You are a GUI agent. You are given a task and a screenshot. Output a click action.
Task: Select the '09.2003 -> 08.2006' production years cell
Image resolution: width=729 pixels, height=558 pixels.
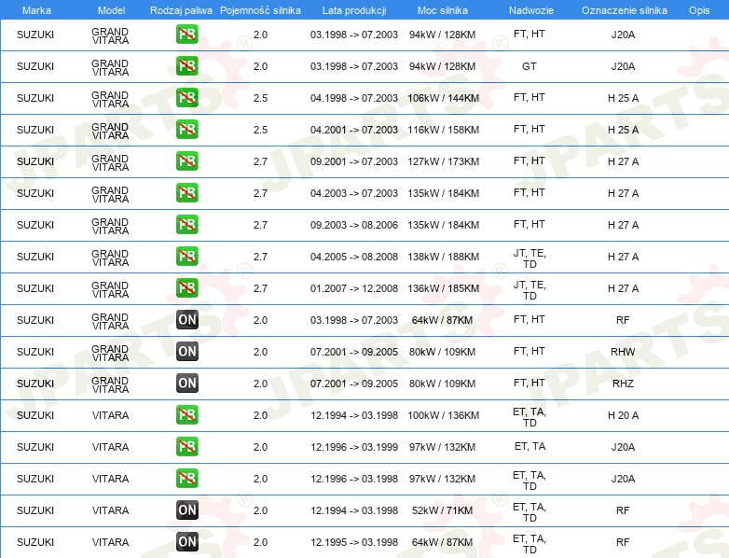[x=354, y=225]
